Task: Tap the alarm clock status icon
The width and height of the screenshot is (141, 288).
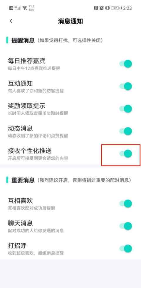Action: (x=102, y=8)
